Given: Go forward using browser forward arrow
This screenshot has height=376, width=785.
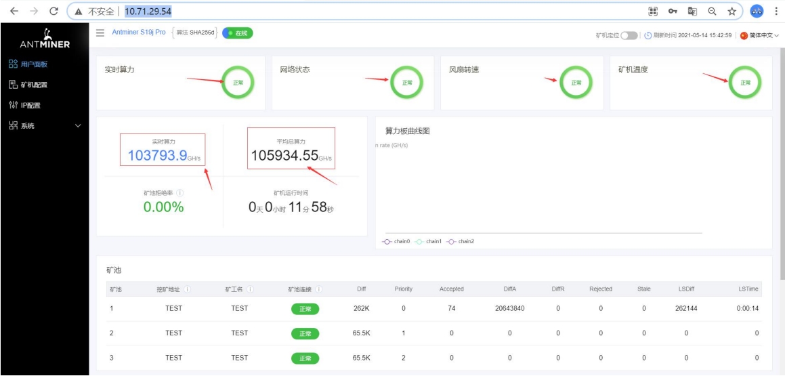Looking at the screenshot, I should point(34,11).
